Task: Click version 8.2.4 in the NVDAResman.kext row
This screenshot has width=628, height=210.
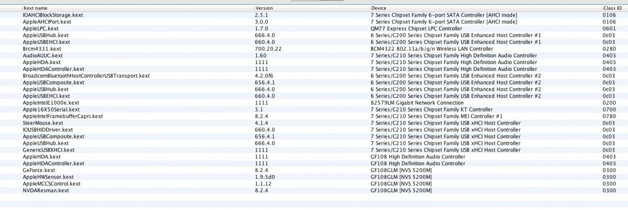Action: (261, 190)
